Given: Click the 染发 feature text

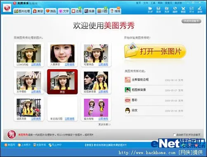Looking at the screenshot, I should (x=134, y=110).
